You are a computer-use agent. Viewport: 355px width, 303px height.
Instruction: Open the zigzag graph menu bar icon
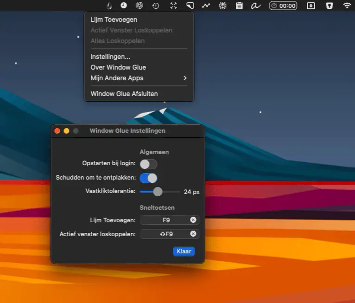pyautogui.click(x=206, y=6)
